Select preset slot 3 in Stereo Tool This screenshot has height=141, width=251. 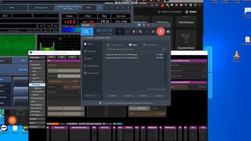[x=112, y=7]
